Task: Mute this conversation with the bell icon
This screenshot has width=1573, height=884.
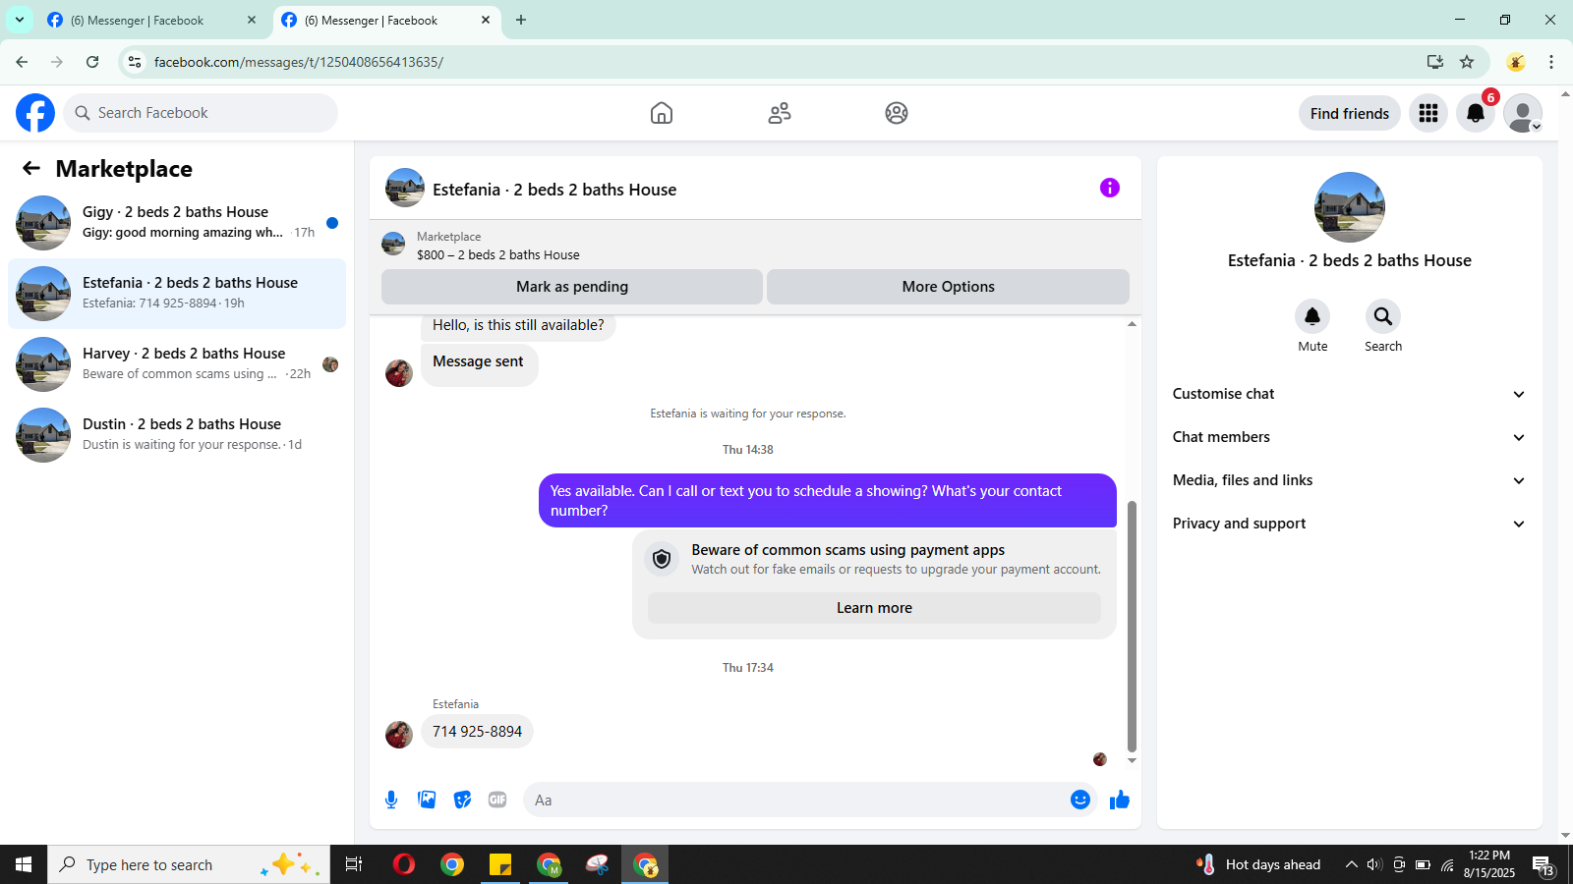Action: pos(1312,316)
